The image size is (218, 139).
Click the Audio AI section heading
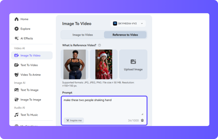coord(19,108)
